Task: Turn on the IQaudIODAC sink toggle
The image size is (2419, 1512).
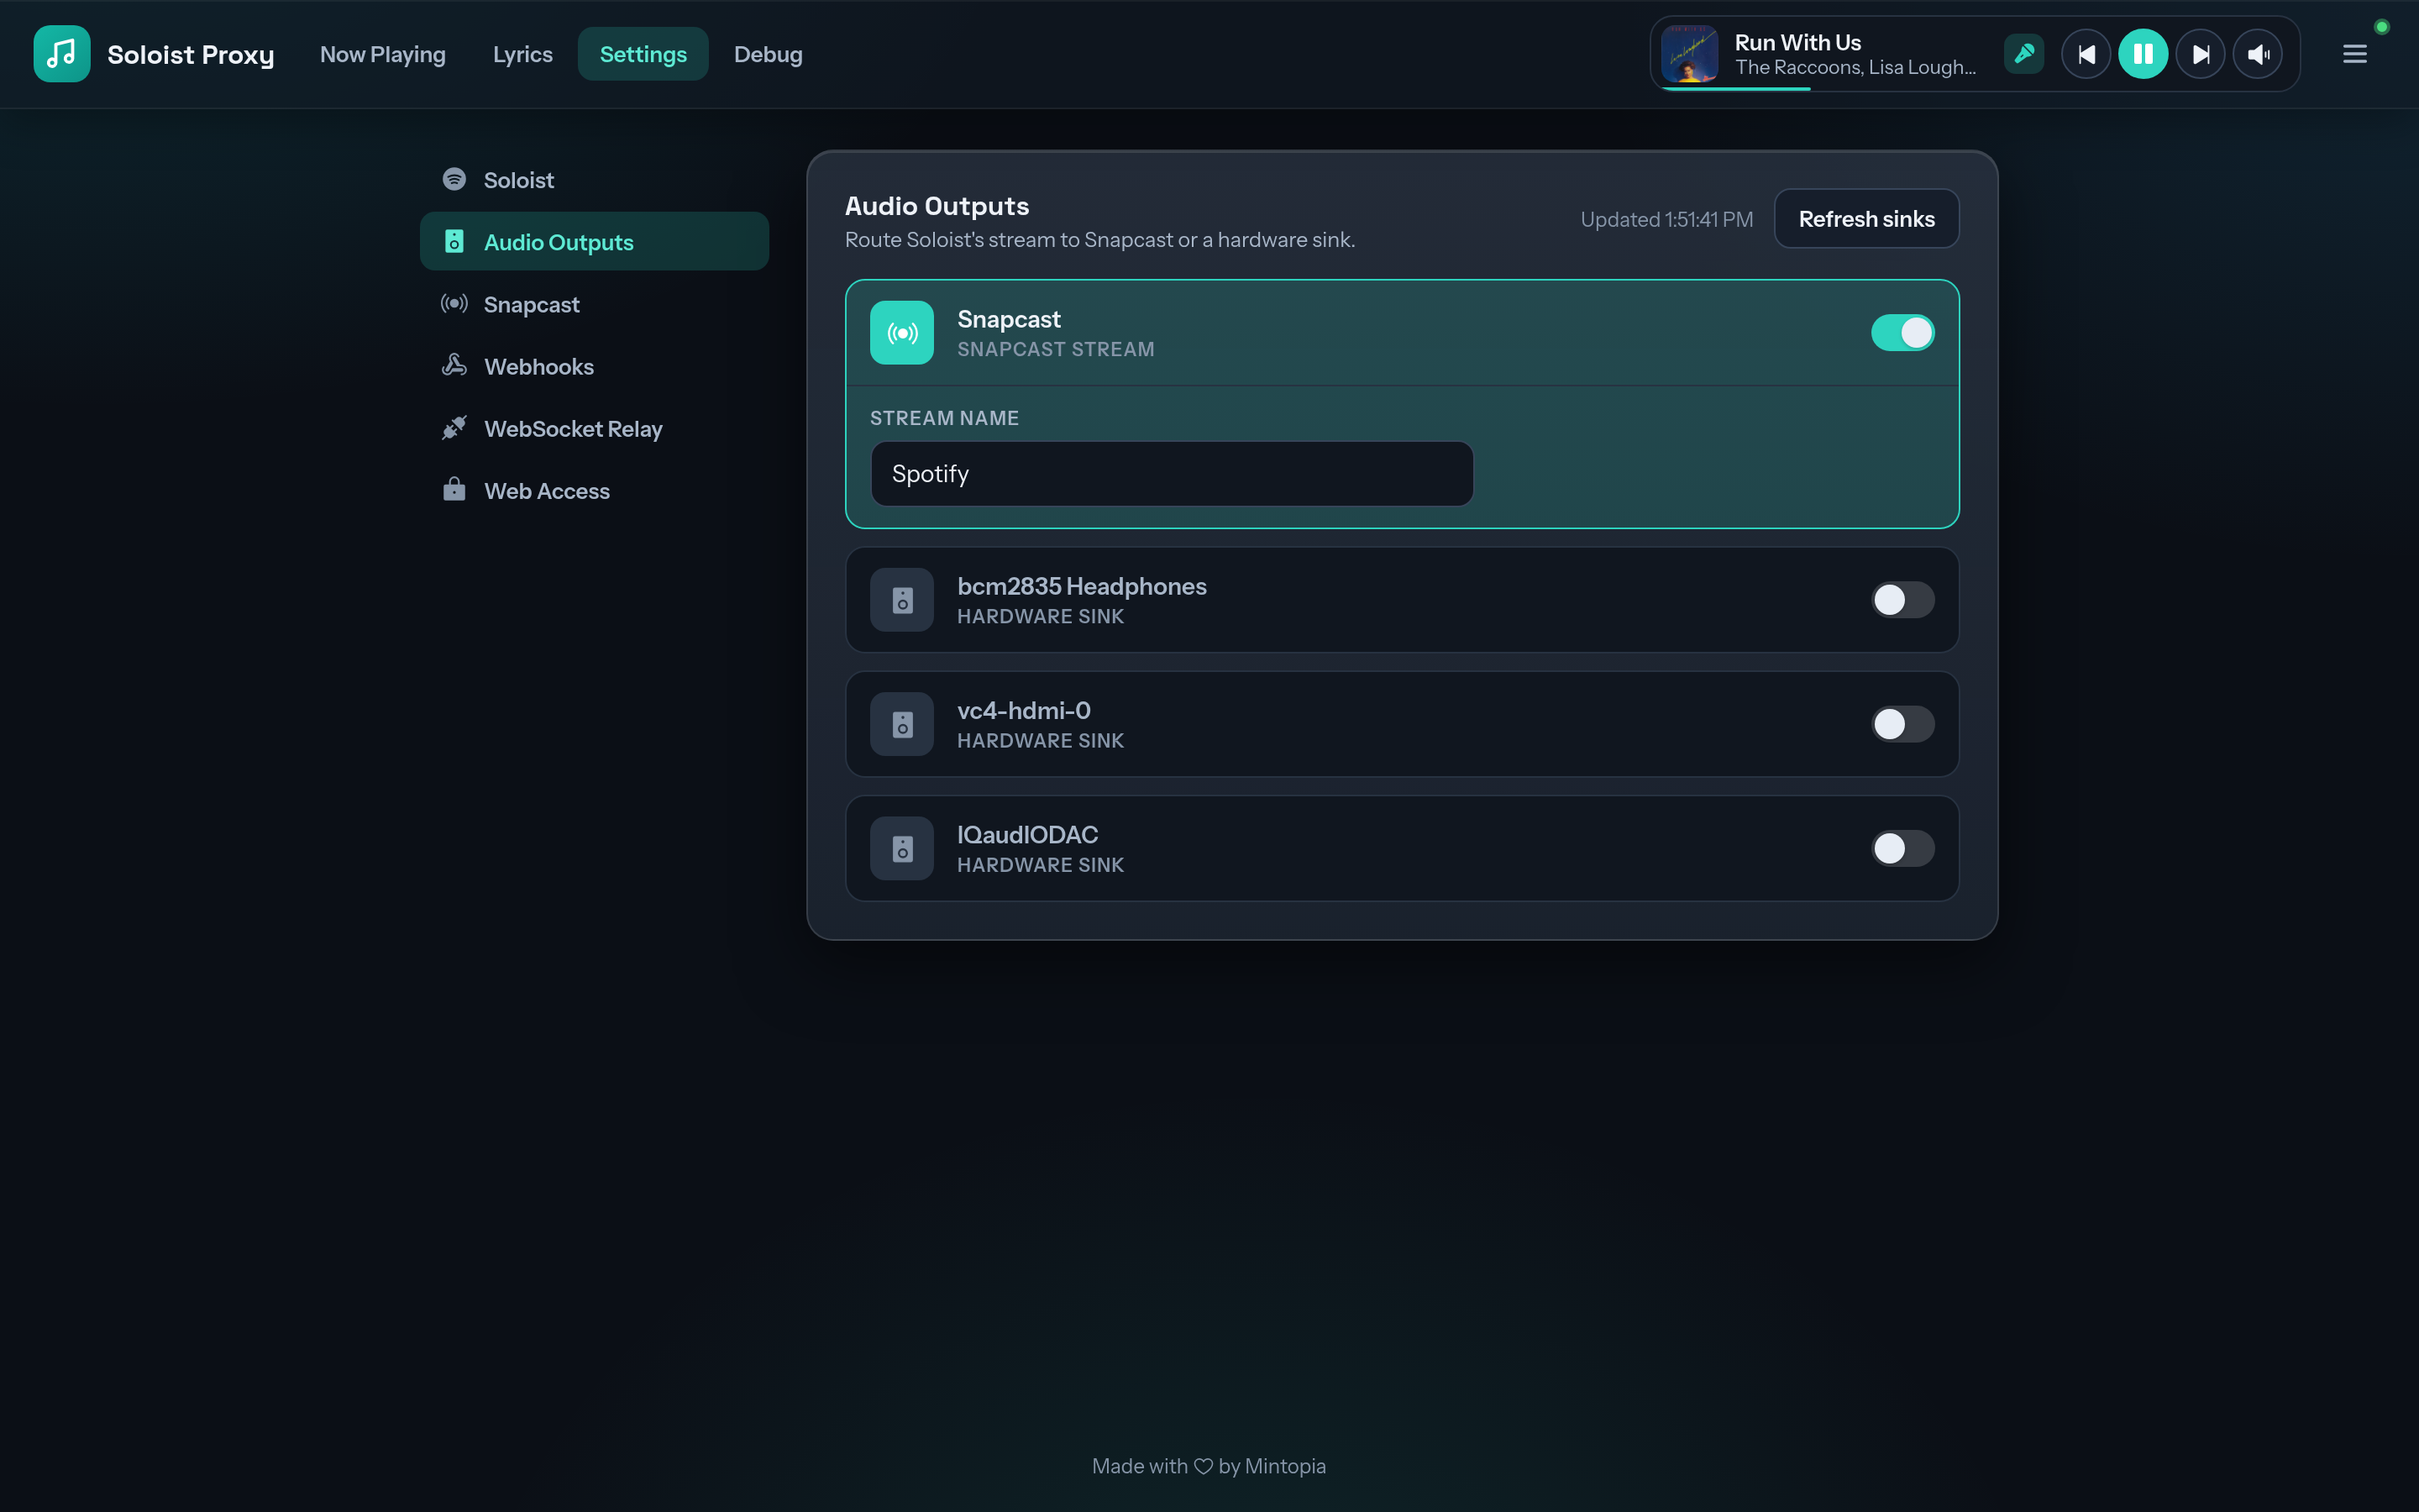Action: (x=1902, y=848)
